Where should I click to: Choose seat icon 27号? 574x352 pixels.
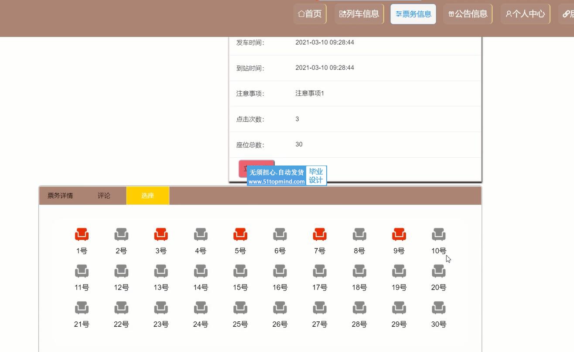(320, 308)
